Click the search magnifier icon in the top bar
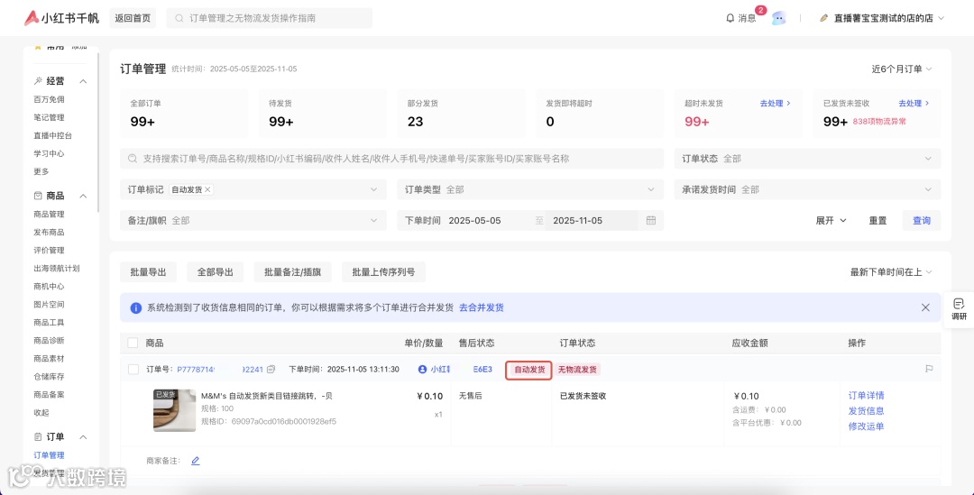 point(179,19)
